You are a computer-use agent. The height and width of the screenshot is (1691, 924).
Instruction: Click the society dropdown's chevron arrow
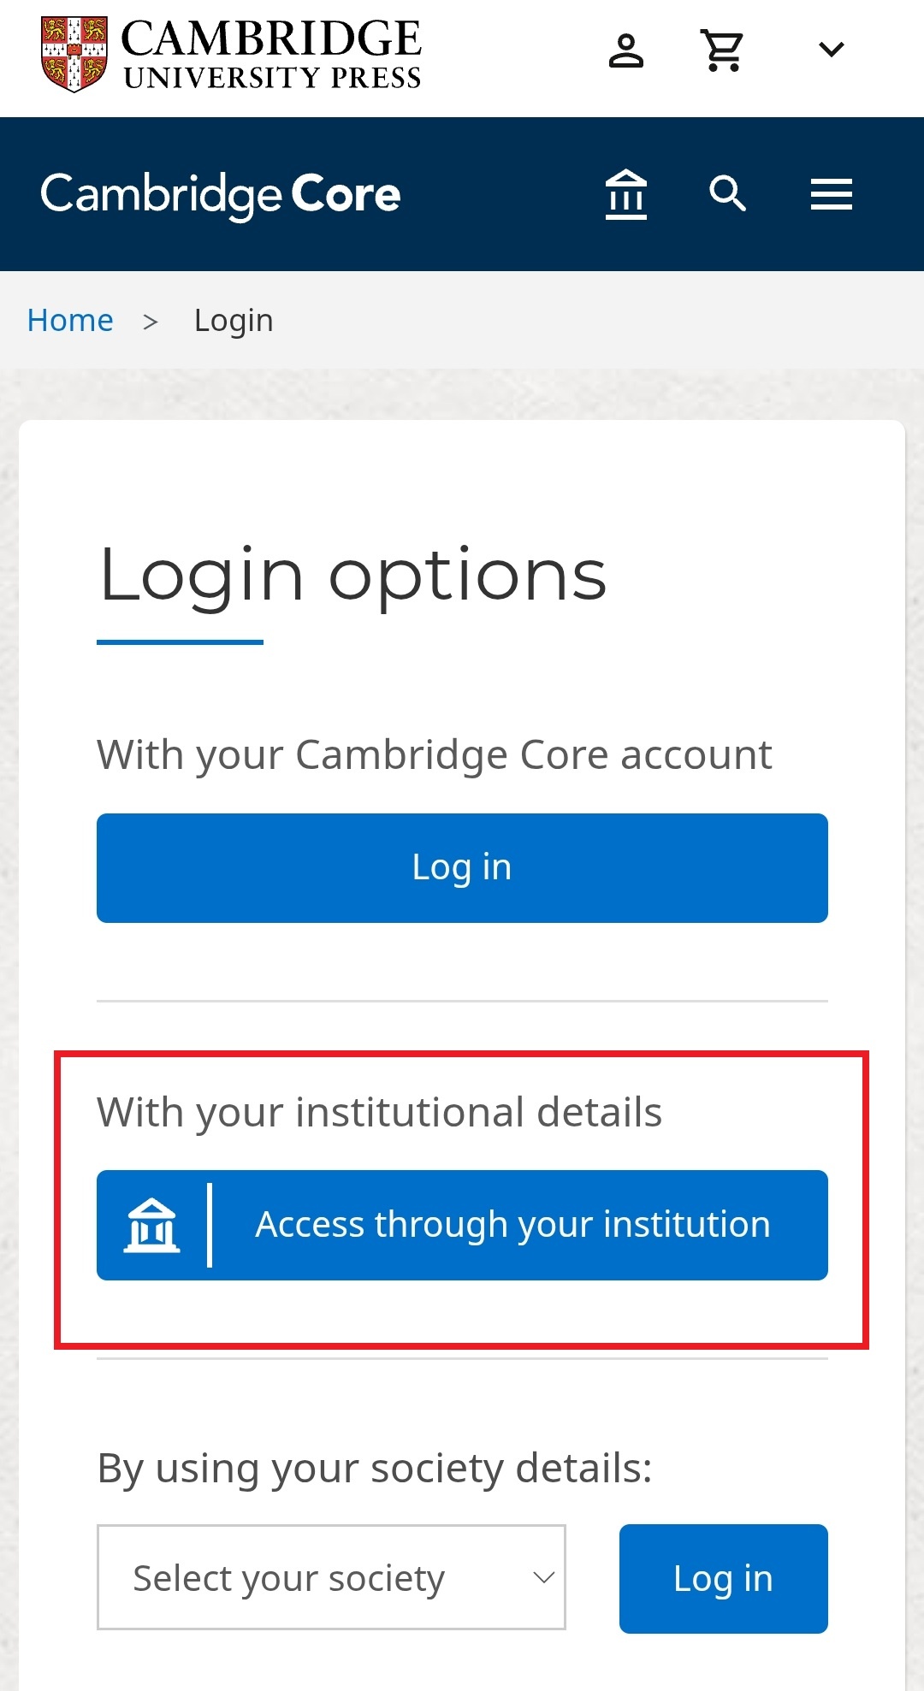(x=543, y=1577)
